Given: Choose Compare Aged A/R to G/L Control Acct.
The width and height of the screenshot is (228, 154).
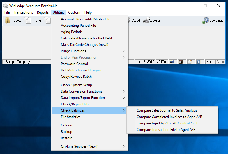Looking at the screenshot, I should click(167, 123).
